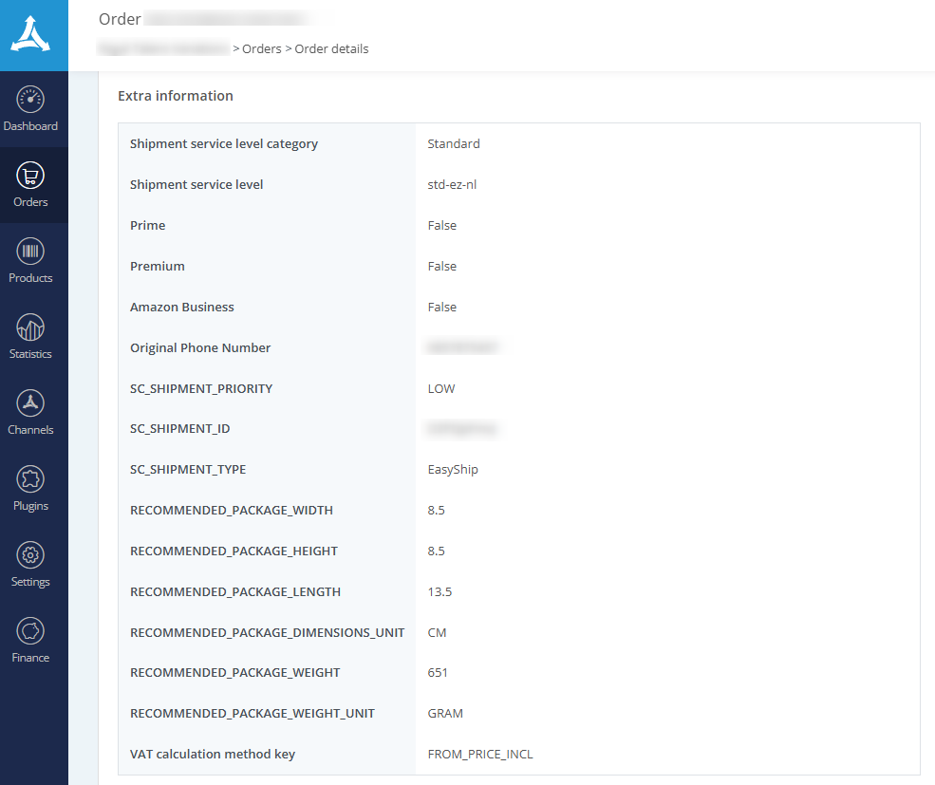Open the Dashboard gauge icon
Screen dimensions: 935x785
(30, 100)
